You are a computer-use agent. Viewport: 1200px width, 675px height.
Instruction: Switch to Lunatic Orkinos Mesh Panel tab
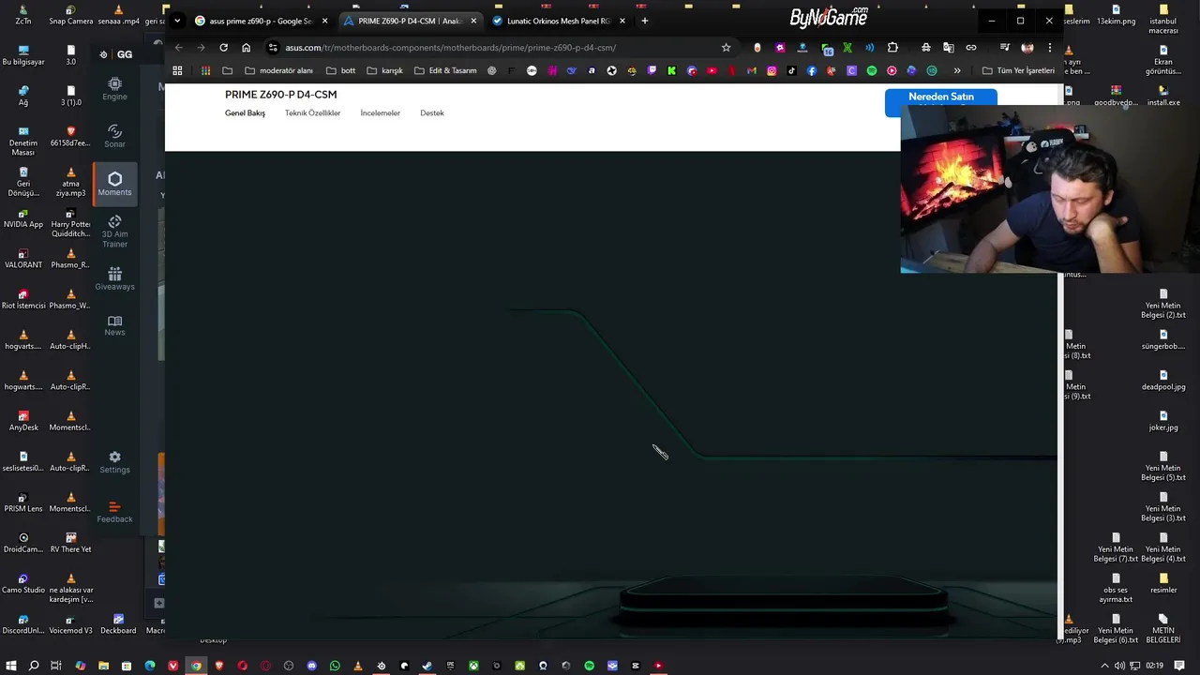(559, 21)
